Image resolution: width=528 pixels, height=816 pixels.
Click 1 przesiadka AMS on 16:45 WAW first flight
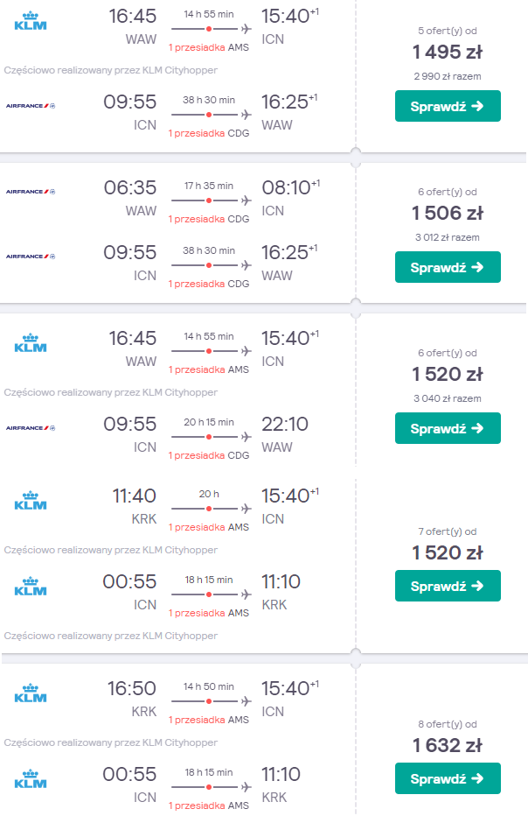click(x=208, y=46)
